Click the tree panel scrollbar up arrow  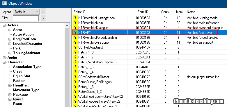point(67,26)
